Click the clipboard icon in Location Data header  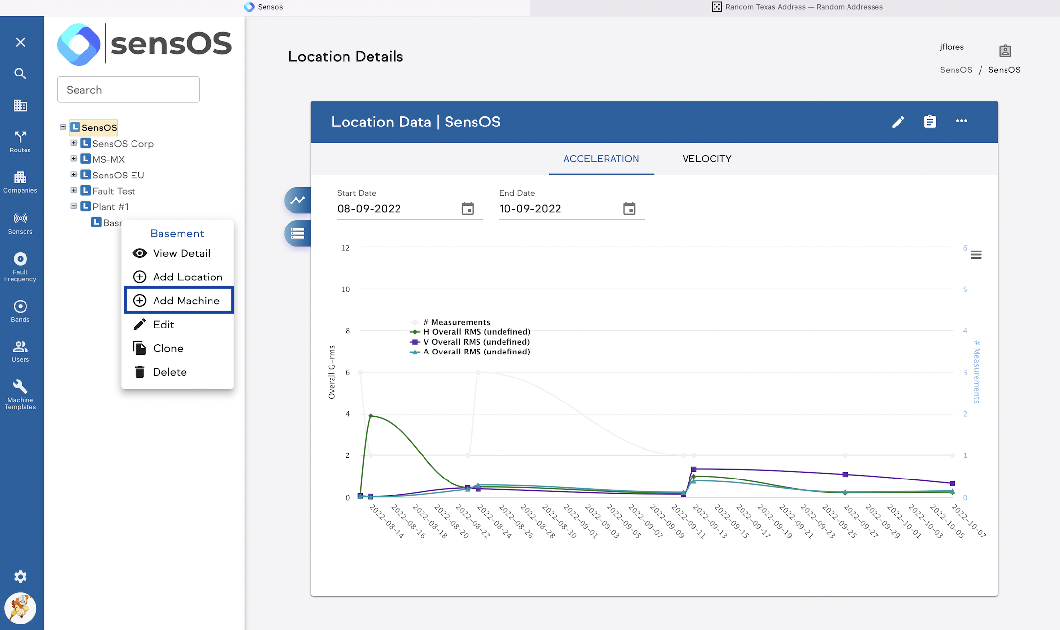click(x=930, y=122)
